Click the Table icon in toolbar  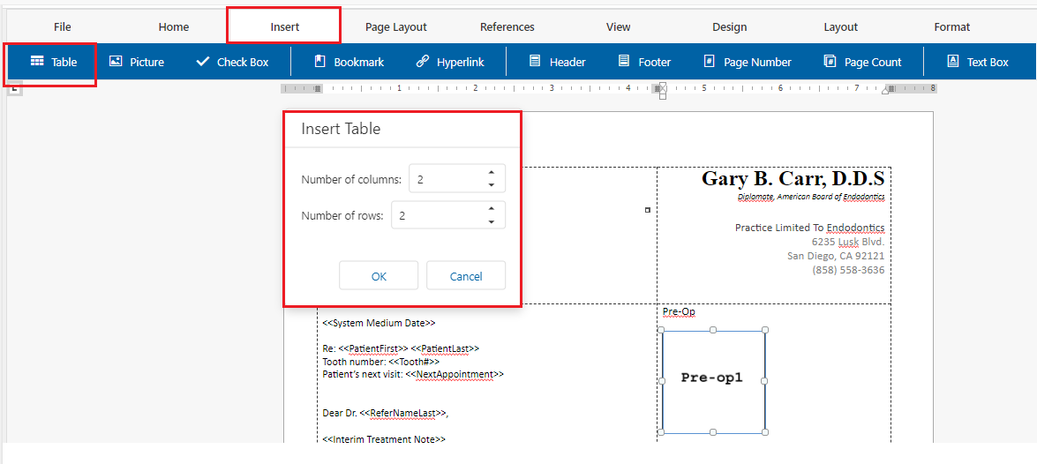pyautogui.click(x=37, y=62)
